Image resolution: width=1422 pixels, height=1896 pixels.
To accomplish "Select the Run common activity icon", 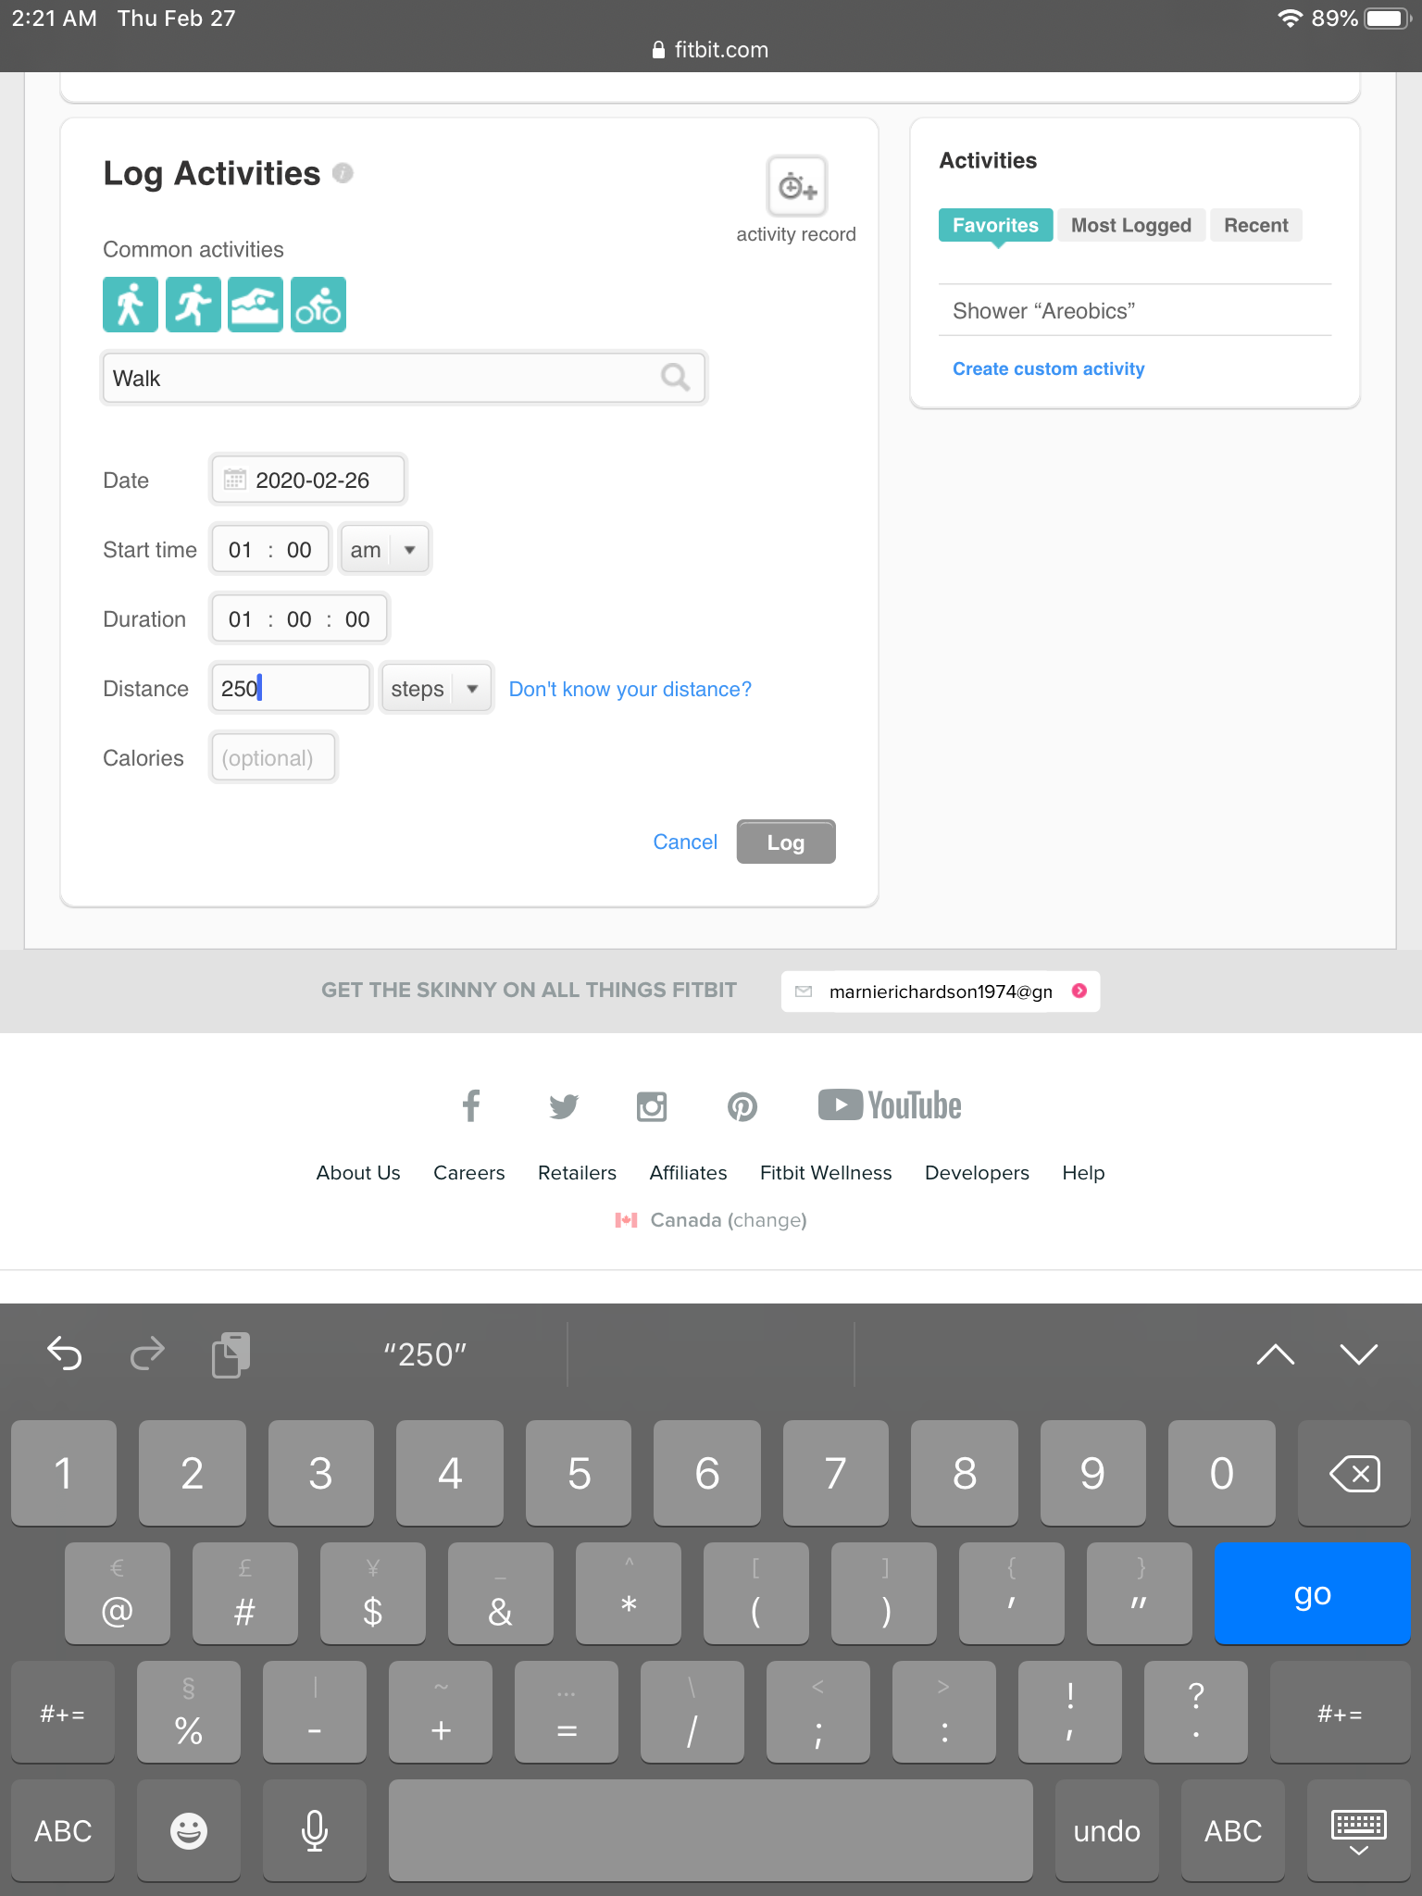I will [x=193, y=305].
